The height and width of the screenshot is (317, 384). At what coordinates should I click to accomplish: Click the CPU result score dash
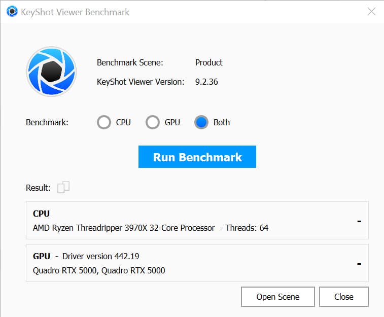(359, 221)
